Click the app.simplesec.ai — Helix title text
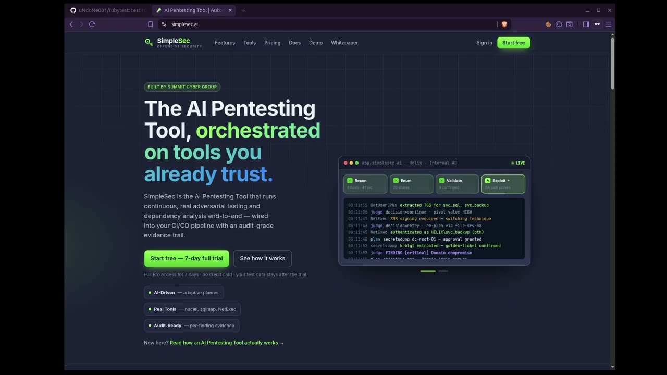This screenshot has height=375, width=667. pos(409,163)
